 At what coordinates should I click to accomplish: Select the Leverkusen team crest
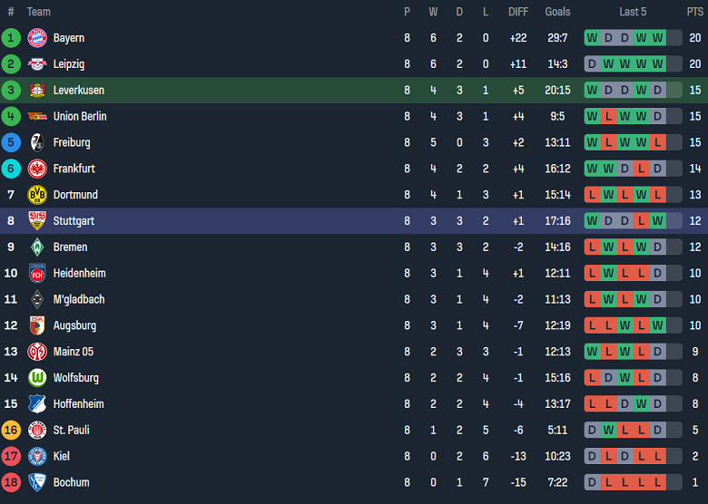coord(37,91)
